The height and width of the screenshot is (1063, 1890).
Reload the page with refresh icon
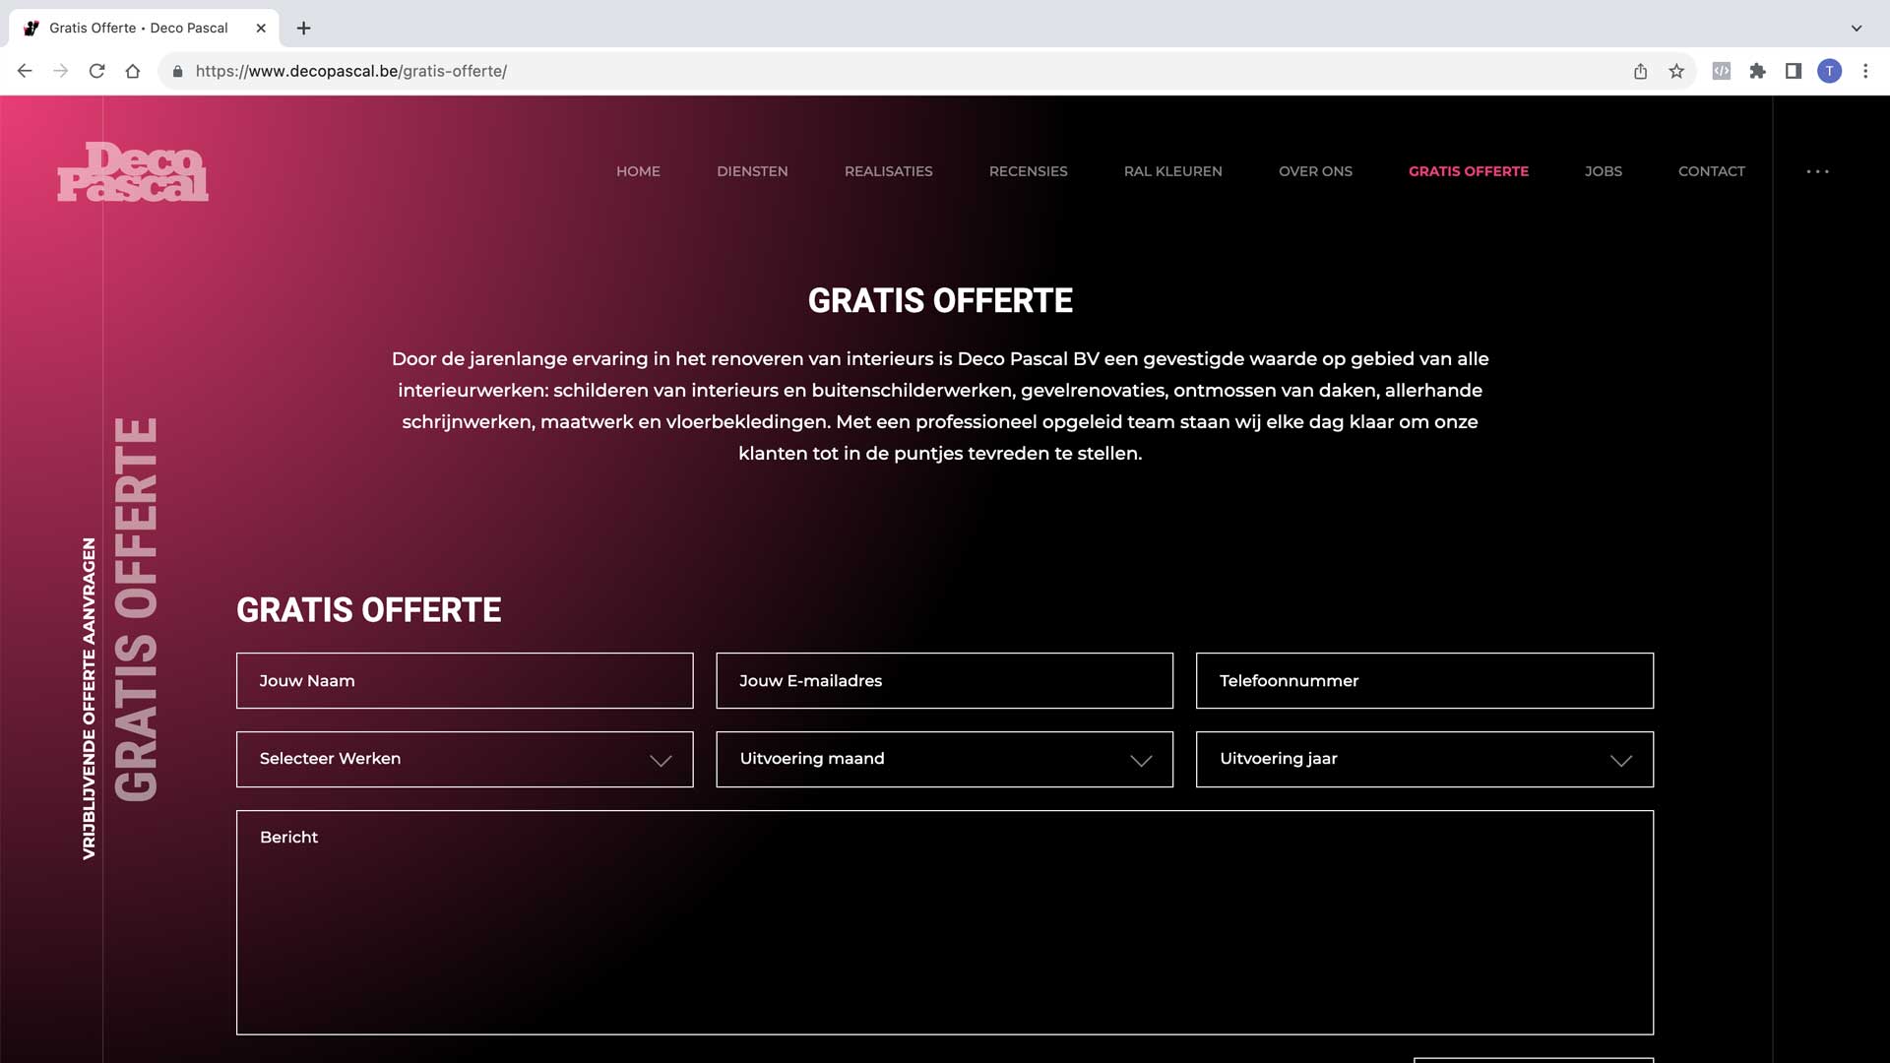96,71
